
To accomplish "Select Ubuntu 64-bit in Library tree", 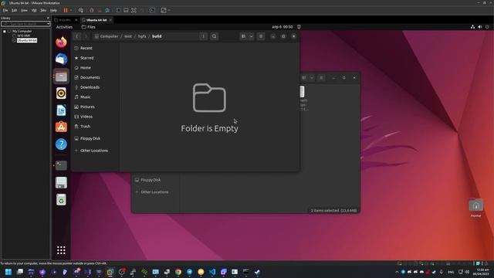I will [27, 40].
